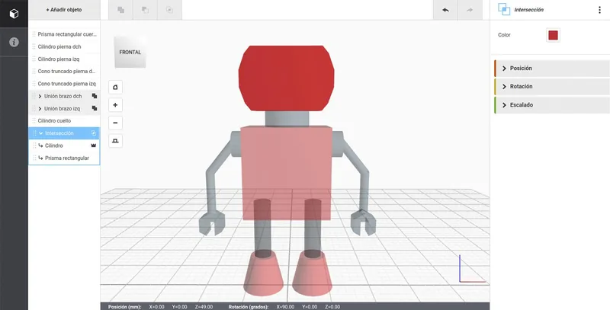Click the Union operation toolbar icon

(120, 10)
